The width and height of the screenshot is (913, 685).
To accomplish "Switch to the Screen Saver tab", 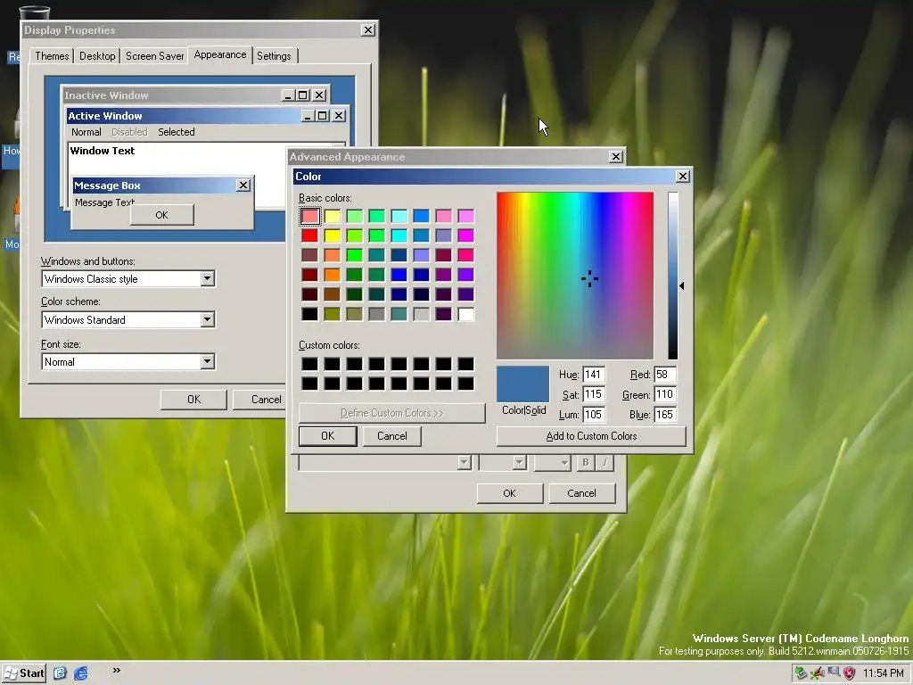I will pos(154,56).
